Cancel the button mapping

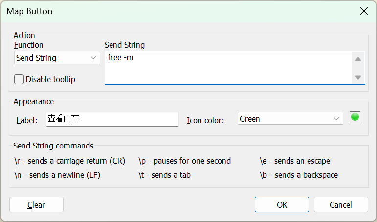click(x=340, y=205)
